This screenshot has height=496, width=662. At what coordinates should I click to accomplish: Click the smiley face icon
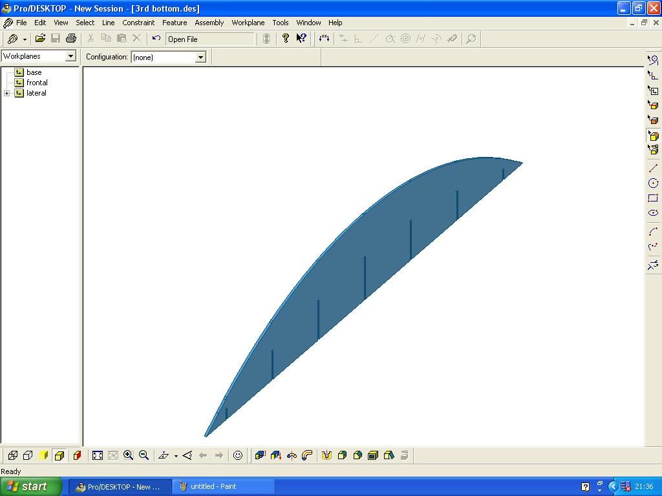pos(238,455)
